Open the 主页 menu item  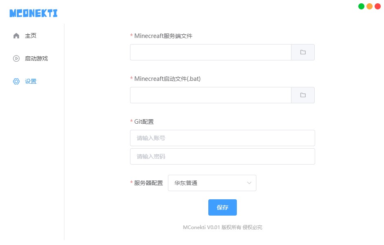click(31, 36)
